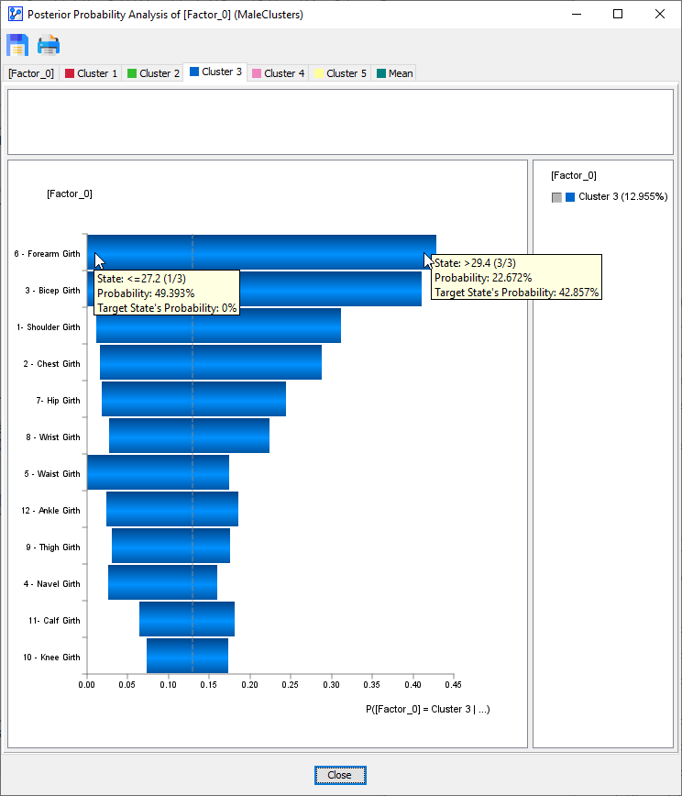Click the Shoulder Girth bar
This screenshot has width=682, height=796.
click(x=218, y=326)
